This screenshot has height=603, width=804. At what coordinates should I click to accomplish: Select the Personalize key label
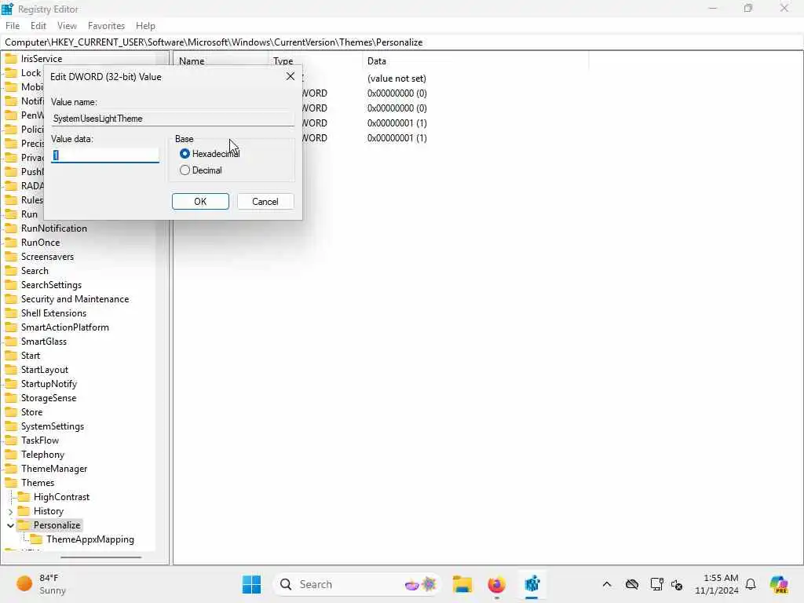click(x=57, y=525)
